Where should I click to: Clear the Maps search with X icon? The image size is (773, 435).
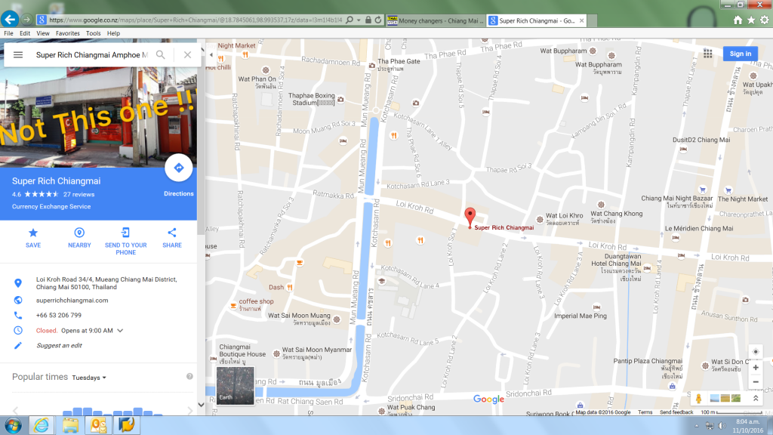tap(187, 54)
